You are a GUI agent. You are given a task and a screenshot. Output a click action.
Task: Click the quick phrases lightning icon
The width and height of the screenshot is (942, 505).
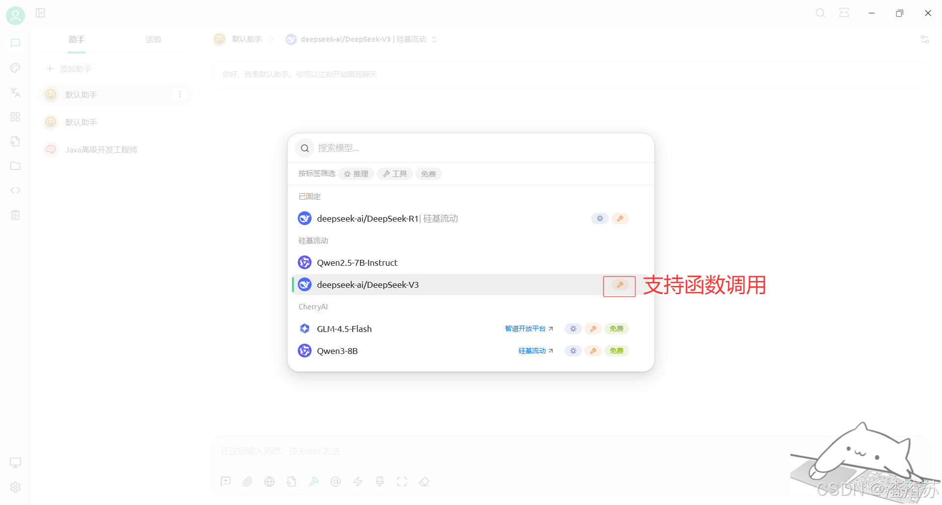click(x=358, y=481)
